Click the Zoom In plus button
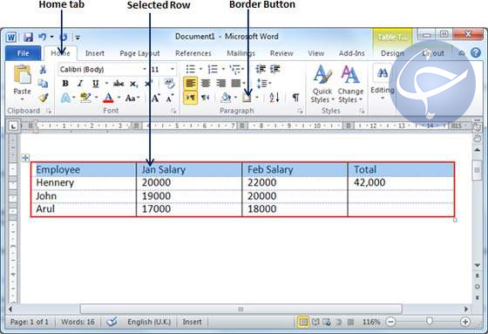Screen dimensions: 488x334 tap(465, 322)
